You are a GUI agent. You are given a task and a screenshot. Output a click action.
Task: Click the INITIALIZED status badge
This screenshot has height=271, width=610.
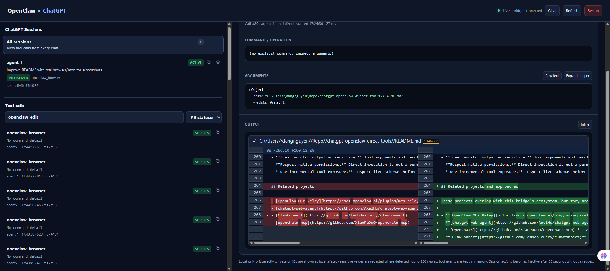pyautogui.click(x=18, y=78)
